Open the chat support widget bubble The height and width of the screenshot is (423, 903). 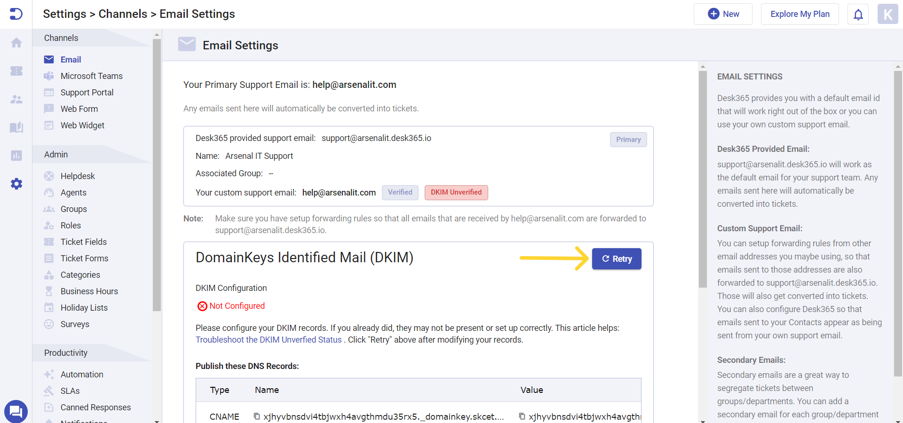pos(16,411)
